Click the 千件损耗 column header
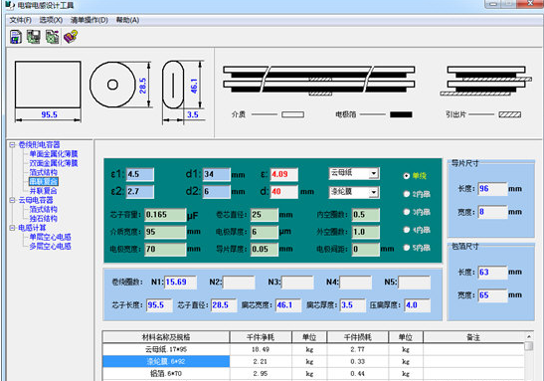The width and height of the screenshot is (544, 381). point(358,337)
